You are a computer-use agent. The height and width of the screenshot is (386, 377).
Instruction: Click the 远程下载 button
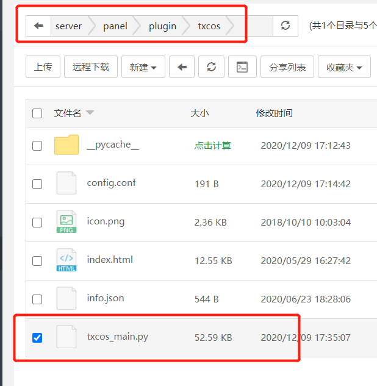point(91,67)
